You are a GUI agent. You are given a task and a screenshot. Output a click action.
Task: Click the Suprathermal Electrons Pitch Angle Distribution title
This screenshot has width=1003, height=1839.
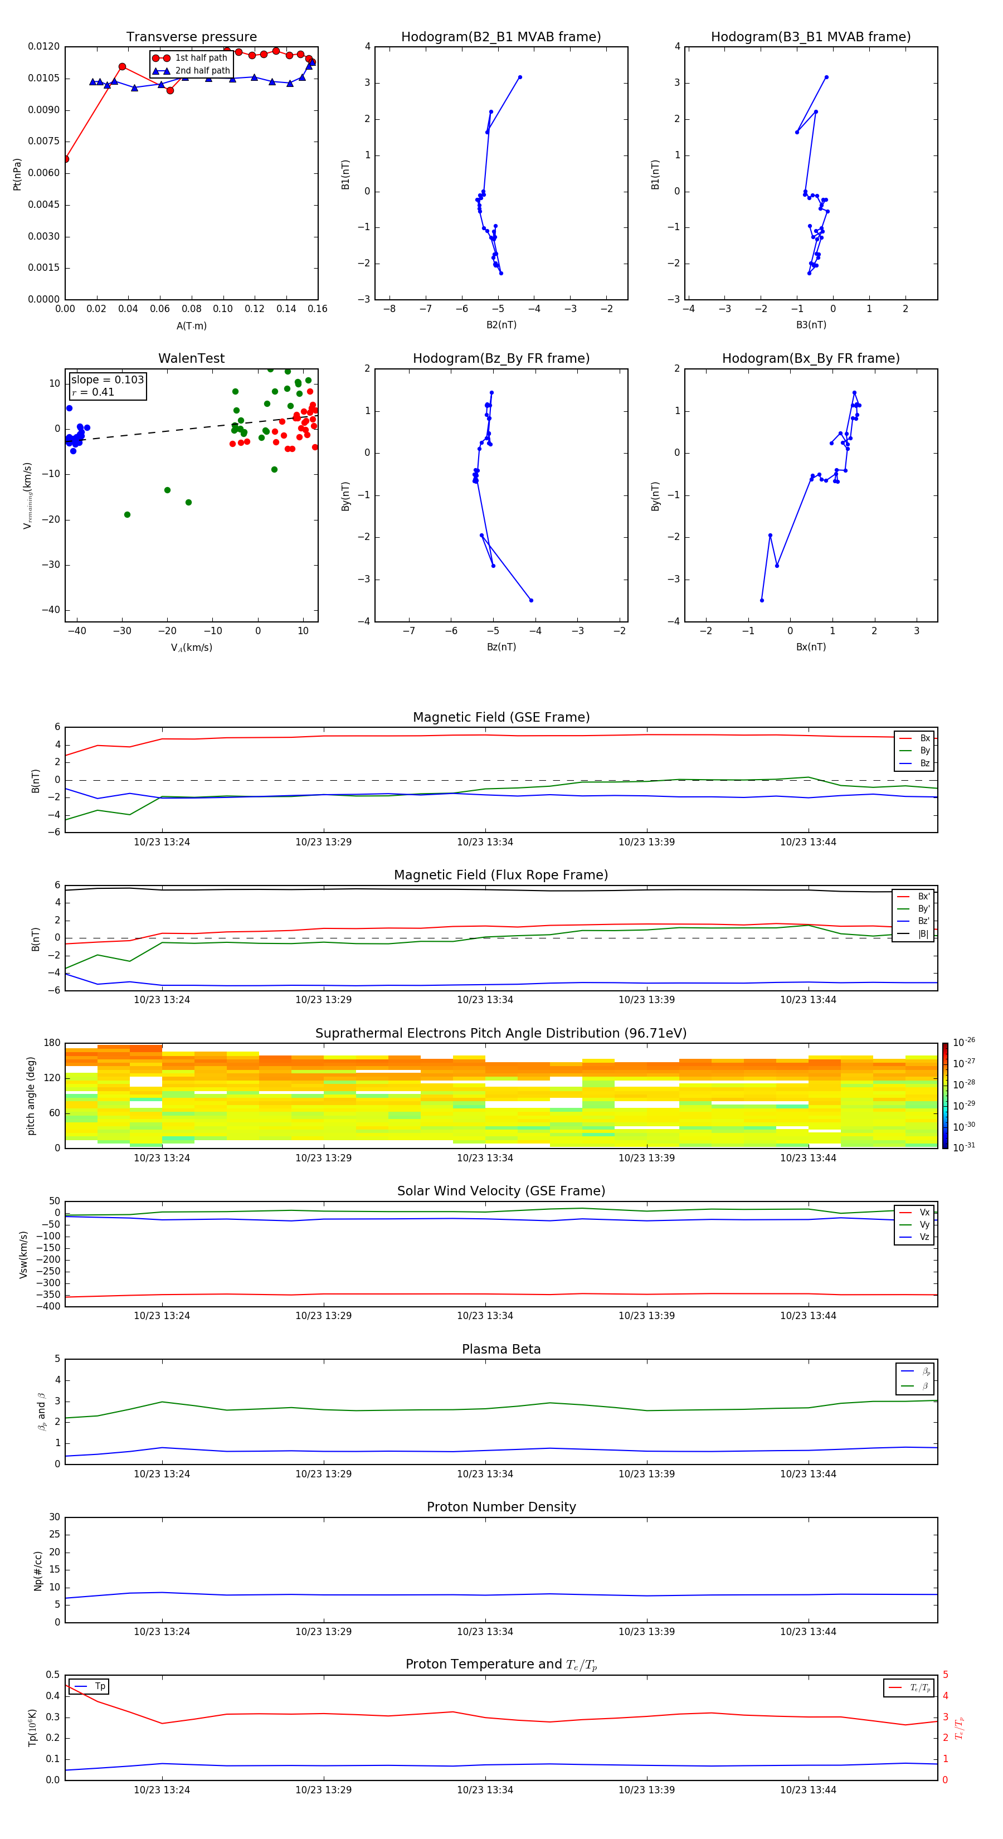click(x=501, y=1033)
